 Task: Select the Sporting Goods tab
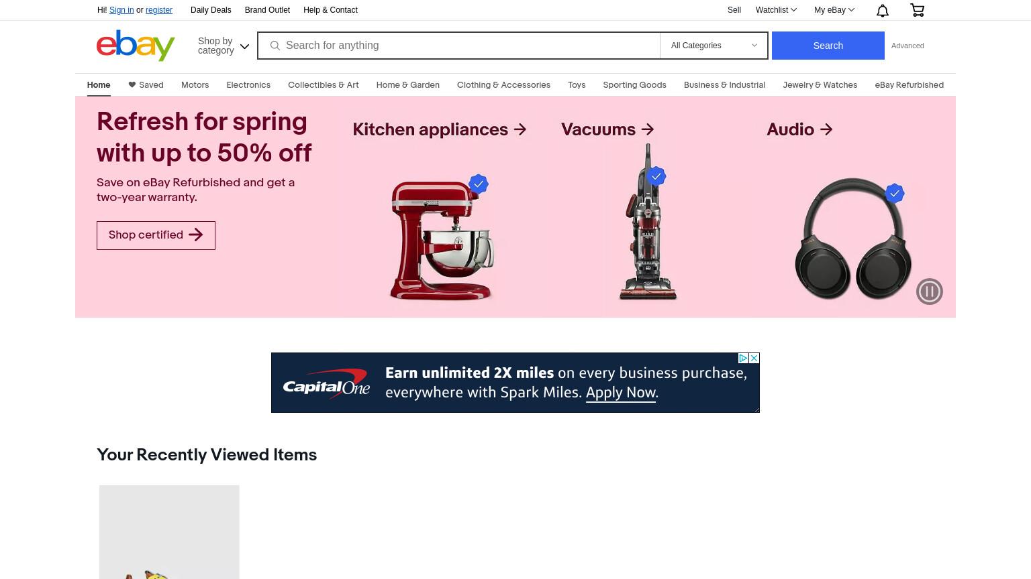click(x=634, y=84)
